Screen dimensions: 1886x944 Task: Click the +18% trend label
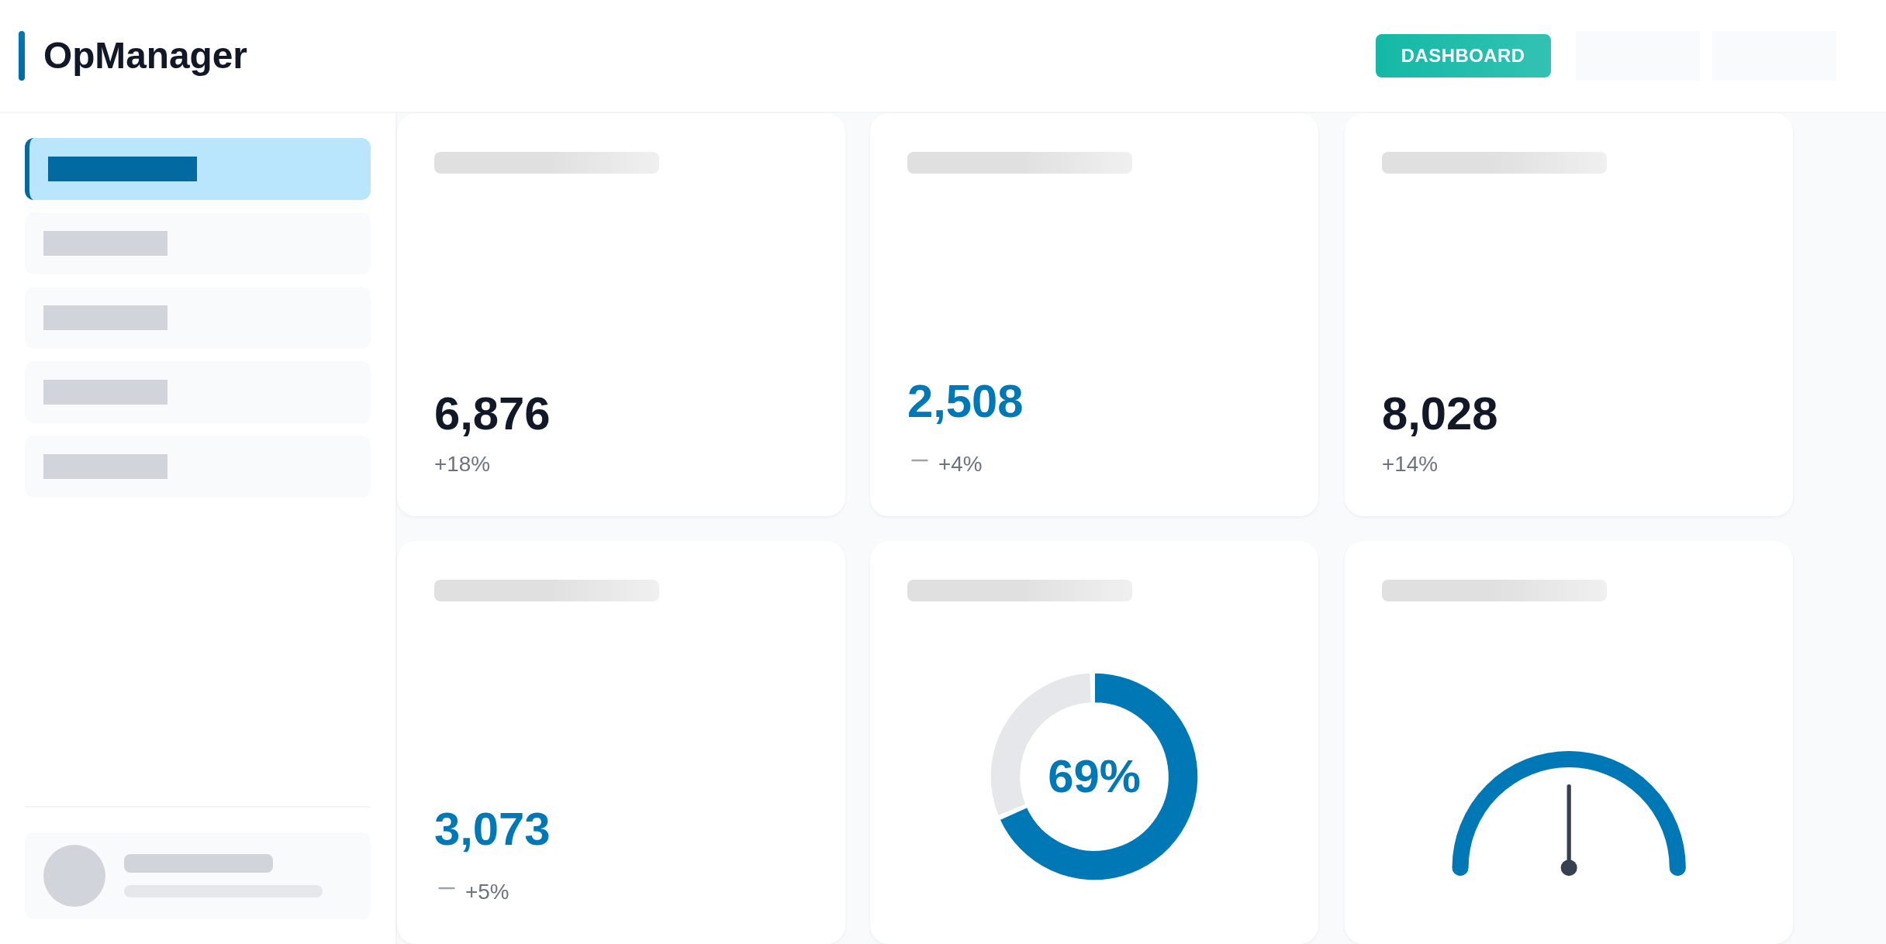coord(462,464)
